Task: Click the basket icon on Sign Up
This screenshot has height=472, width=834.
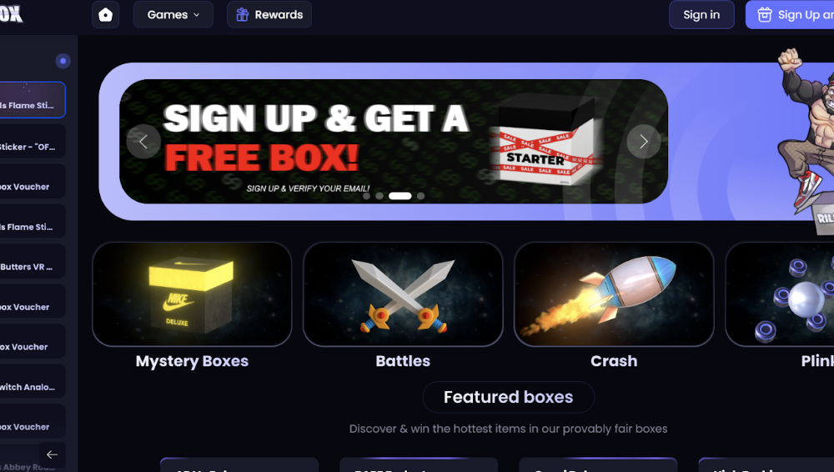Action: [764, 14]
